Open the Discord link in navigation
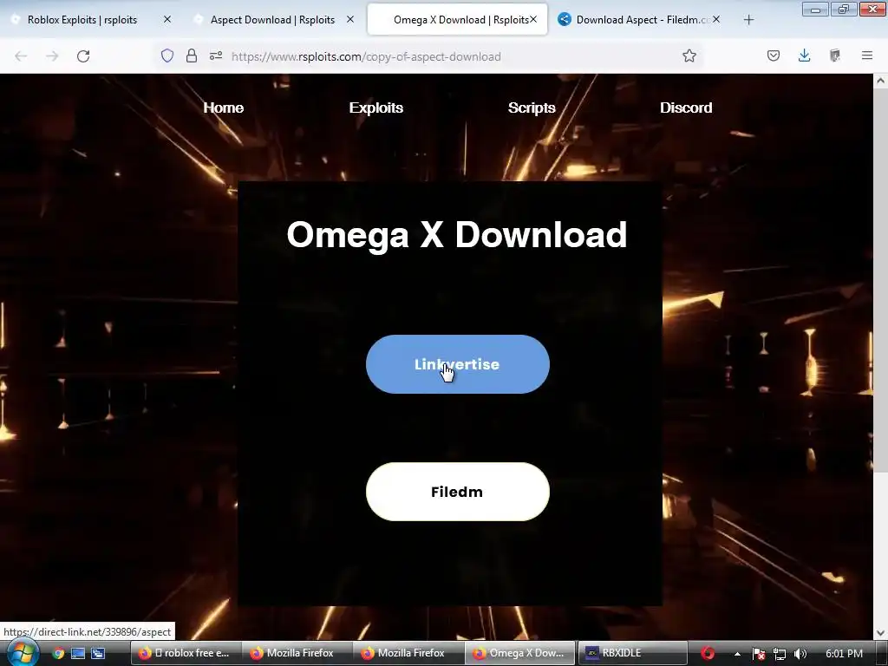The width and height of the screenshot is (888, 666). (x=686, y=108)
